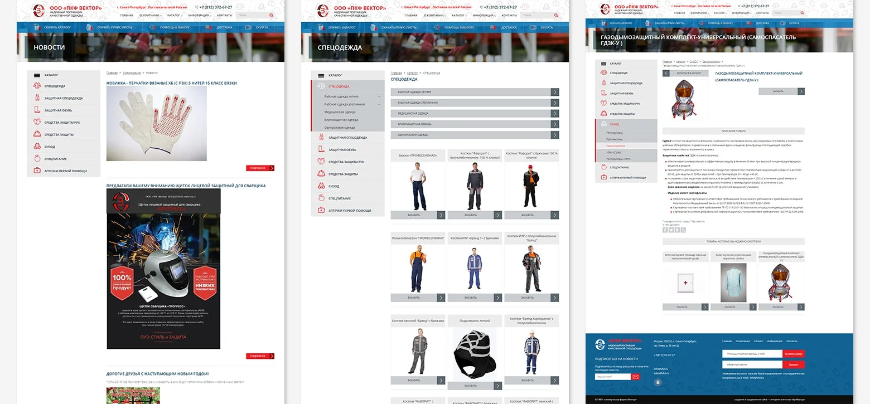
Task: Open Медицинская одежда category bar arrow
Action: click(555, 113)
